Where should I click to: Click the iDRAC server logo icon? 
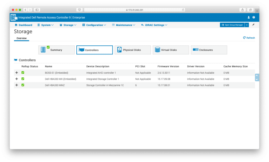(14, 17)
